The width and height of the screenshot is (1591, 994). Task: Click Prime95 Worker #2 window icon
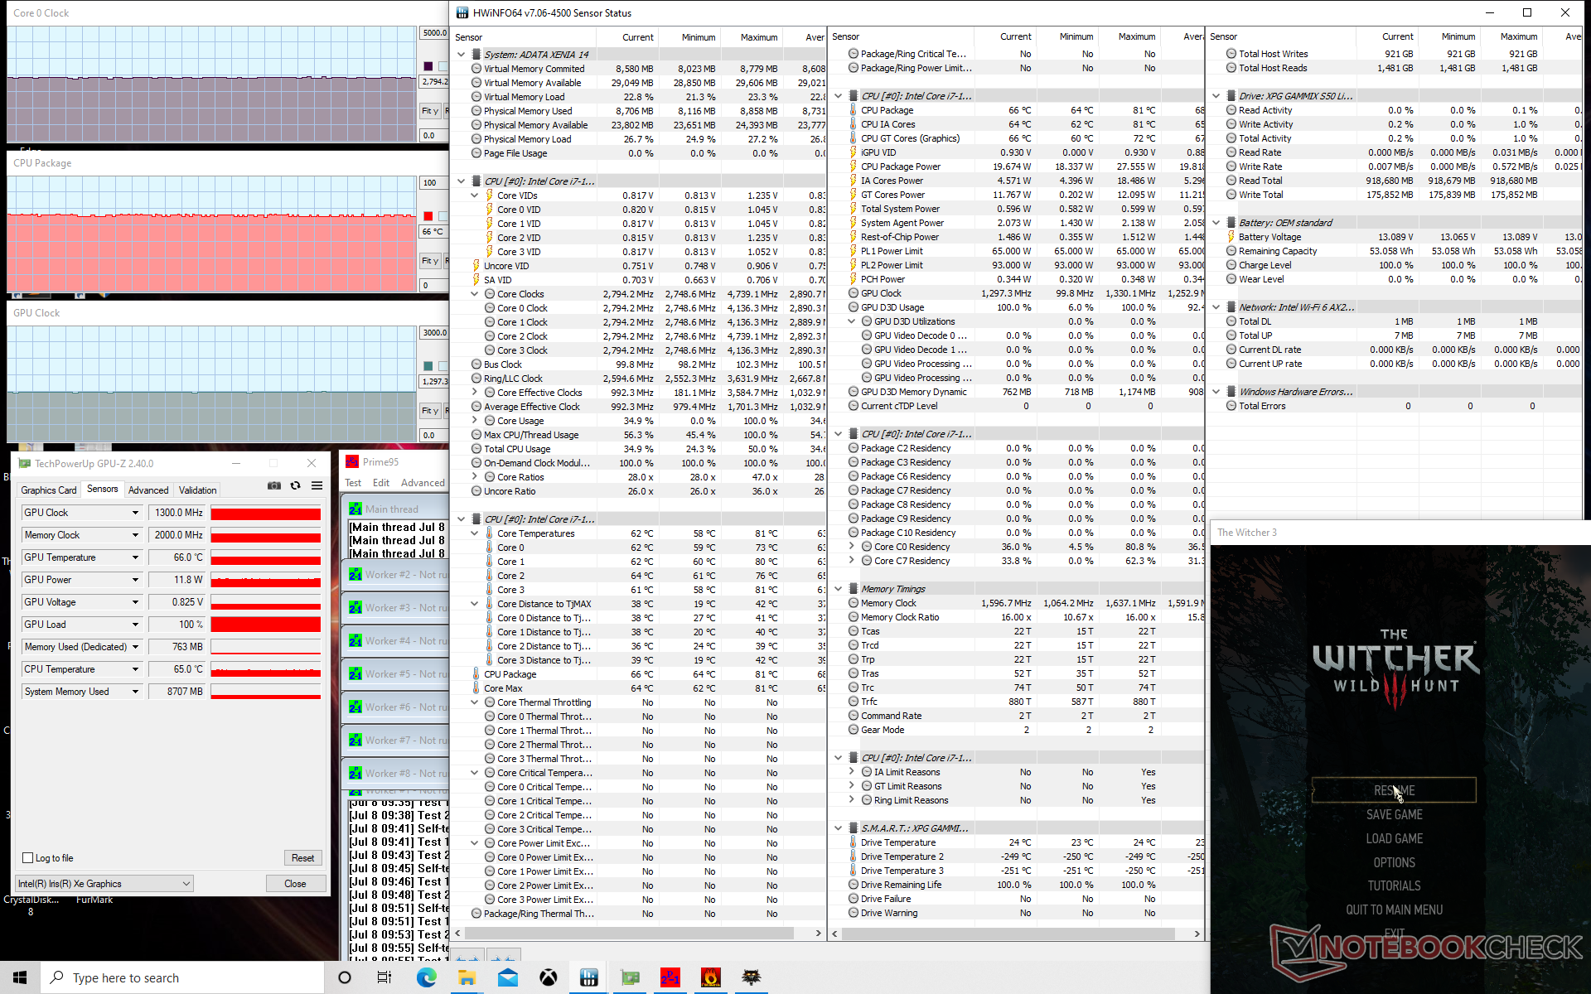click(355, 574)
